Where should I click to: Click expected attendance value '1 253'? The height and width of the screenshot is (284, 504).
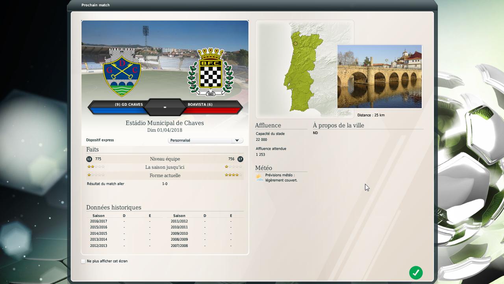260,155
